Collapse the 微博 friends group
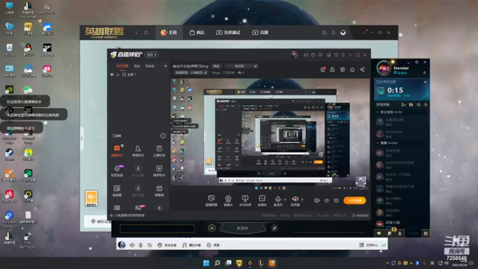The image size is (478, 269). 378,143
